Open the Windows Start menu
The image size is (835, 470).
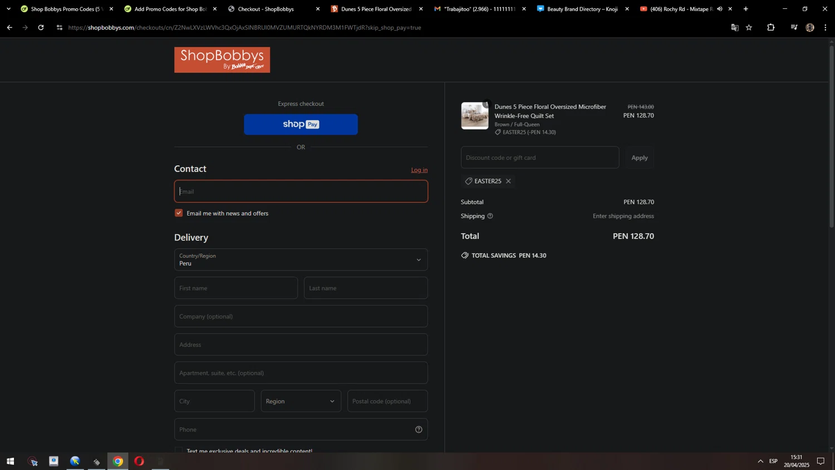pyautogui.click(x=10, y=461)
